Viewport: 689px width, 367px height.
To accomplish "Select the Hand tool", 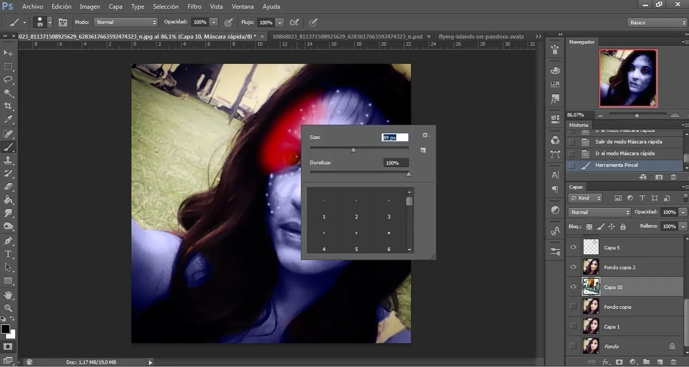I will click(x=8, y=295).
